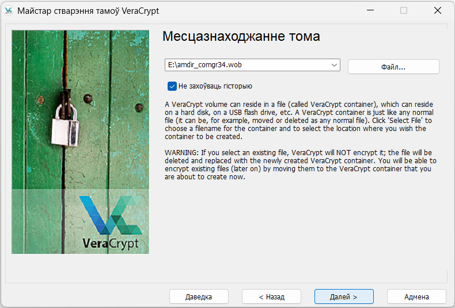Click the 'Даведка' help button

[199, 297]
